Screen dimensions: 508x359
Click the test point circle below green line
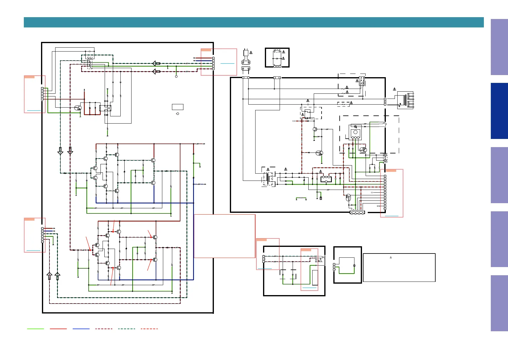[x=176, y=77]
